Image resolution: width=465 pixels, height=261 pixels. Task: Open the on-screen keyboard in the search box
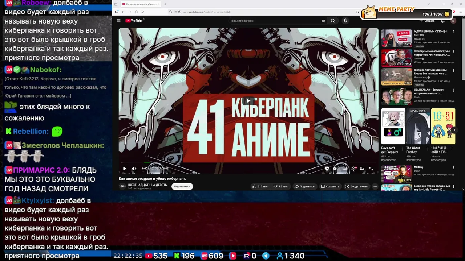coord(323,21)
